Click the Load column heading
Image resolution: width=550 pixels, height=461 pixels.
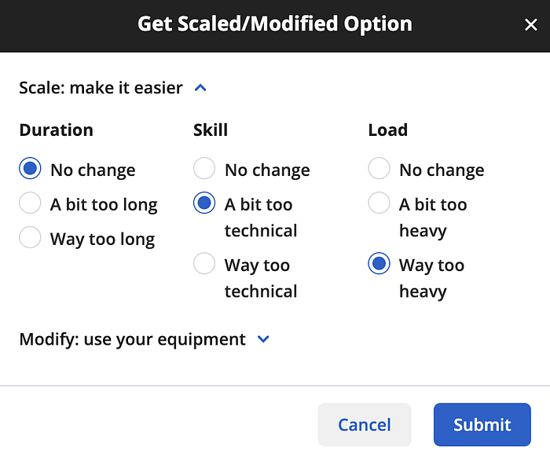click(388, 130)
